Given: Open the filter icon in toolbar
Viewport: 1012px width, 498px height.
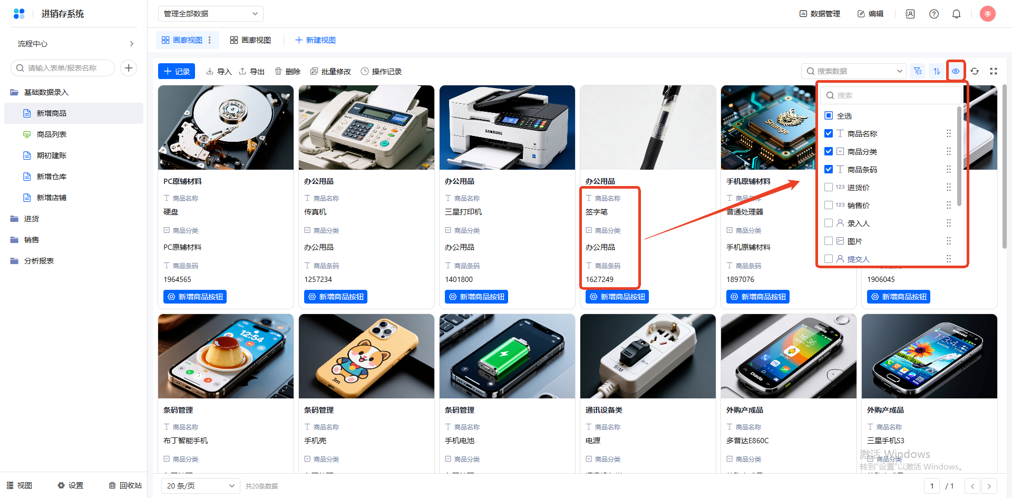Looking at the screenshot, I should pyautogui.click(x=918, y=71).
